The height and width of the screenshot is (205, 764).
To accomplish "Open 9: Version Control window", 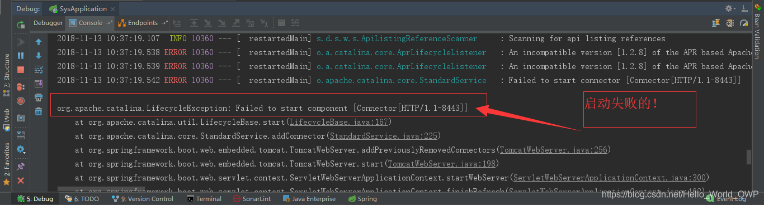I will pos(143,199).
